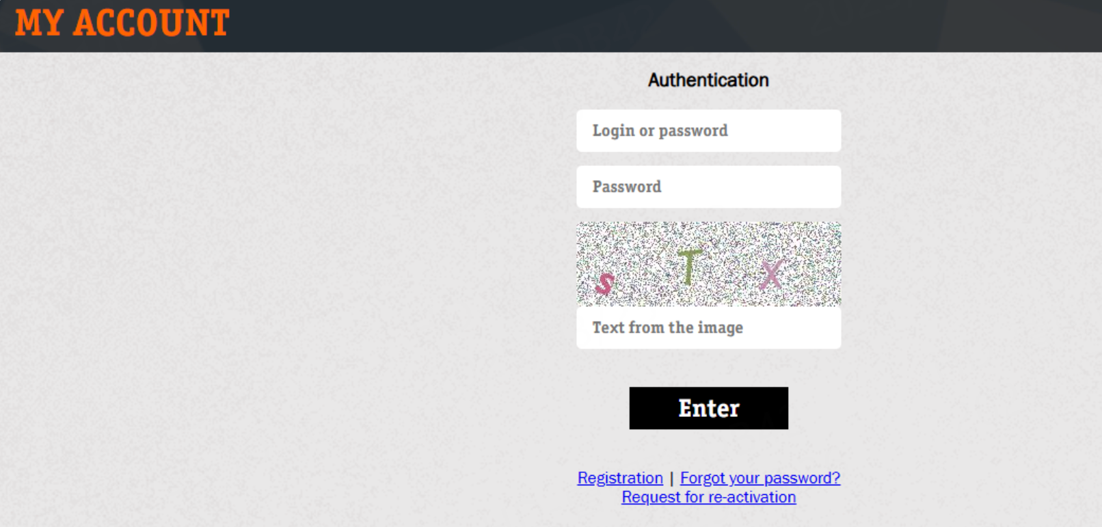Select the Text from the image field
1102x527 pixels.
pos(708,327)
